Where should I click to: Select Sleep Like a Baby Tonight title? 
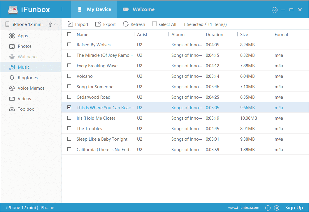coord(102,139)
